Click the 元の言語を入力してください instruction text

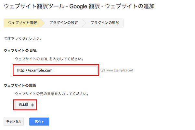coord(52,94)
